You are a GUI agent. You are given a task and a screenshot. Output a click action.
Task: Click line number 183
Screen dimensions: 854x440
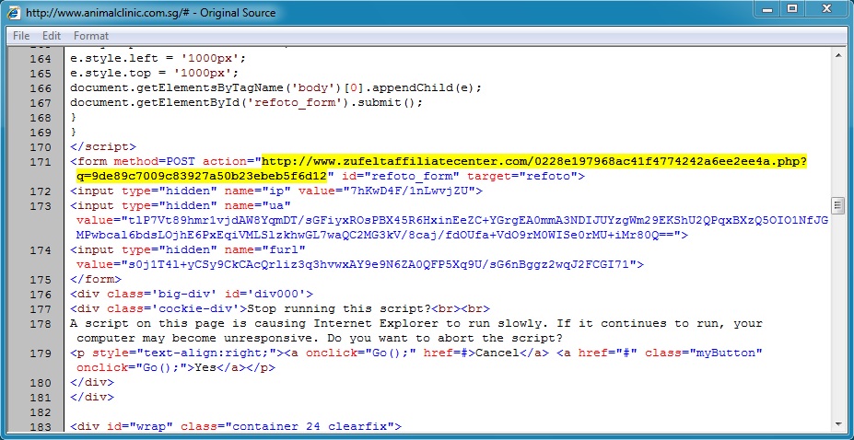coord(41,426)
